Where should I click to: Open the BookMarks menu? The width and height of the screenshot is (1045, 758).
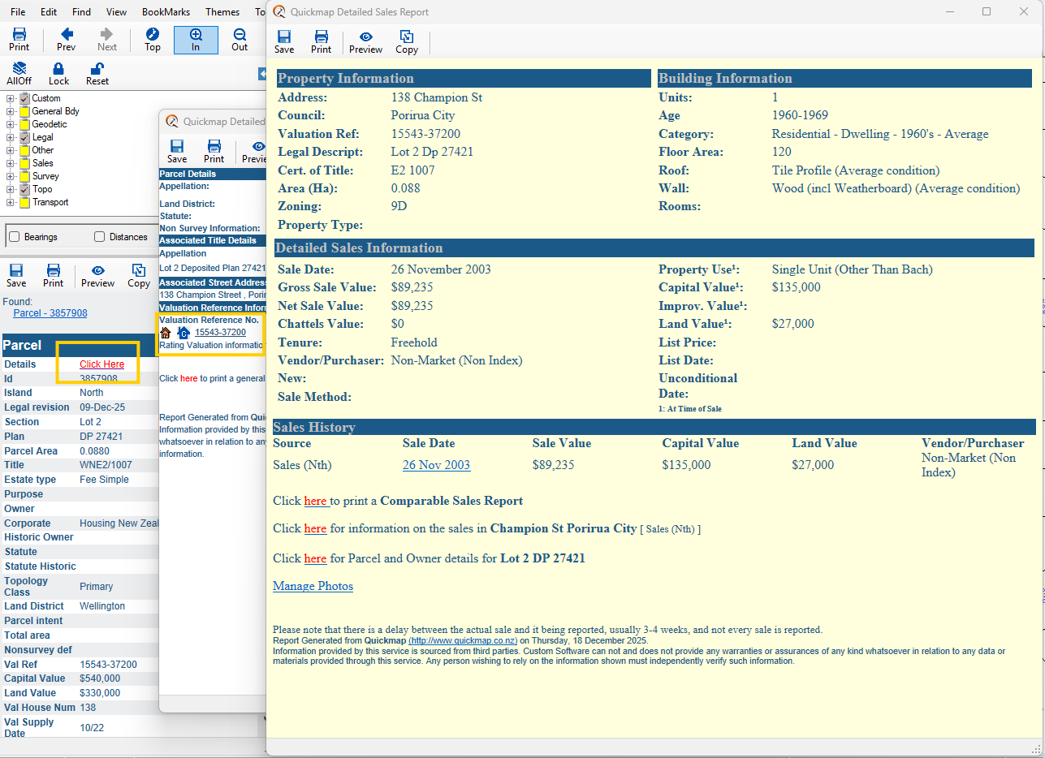coord(166,12)
